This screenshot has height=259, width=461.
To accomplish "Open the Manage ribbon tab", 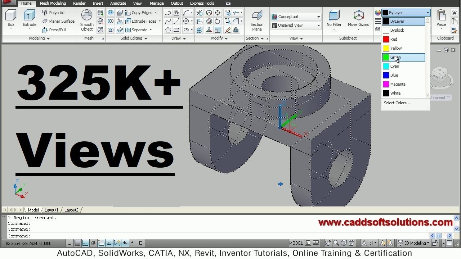I will (157, 3).
